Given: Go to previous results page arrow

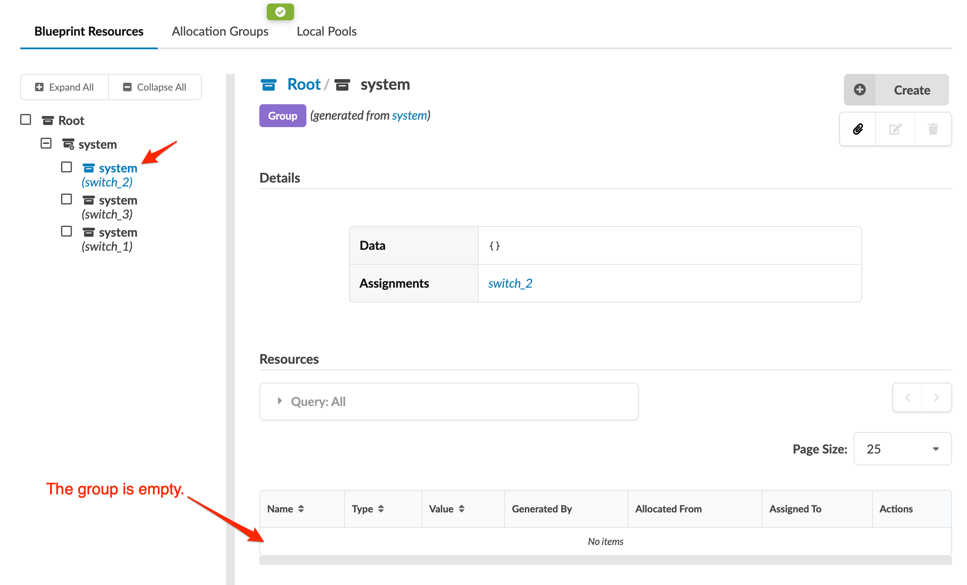Looking at the screenshot, I should [x=908, y=397].
